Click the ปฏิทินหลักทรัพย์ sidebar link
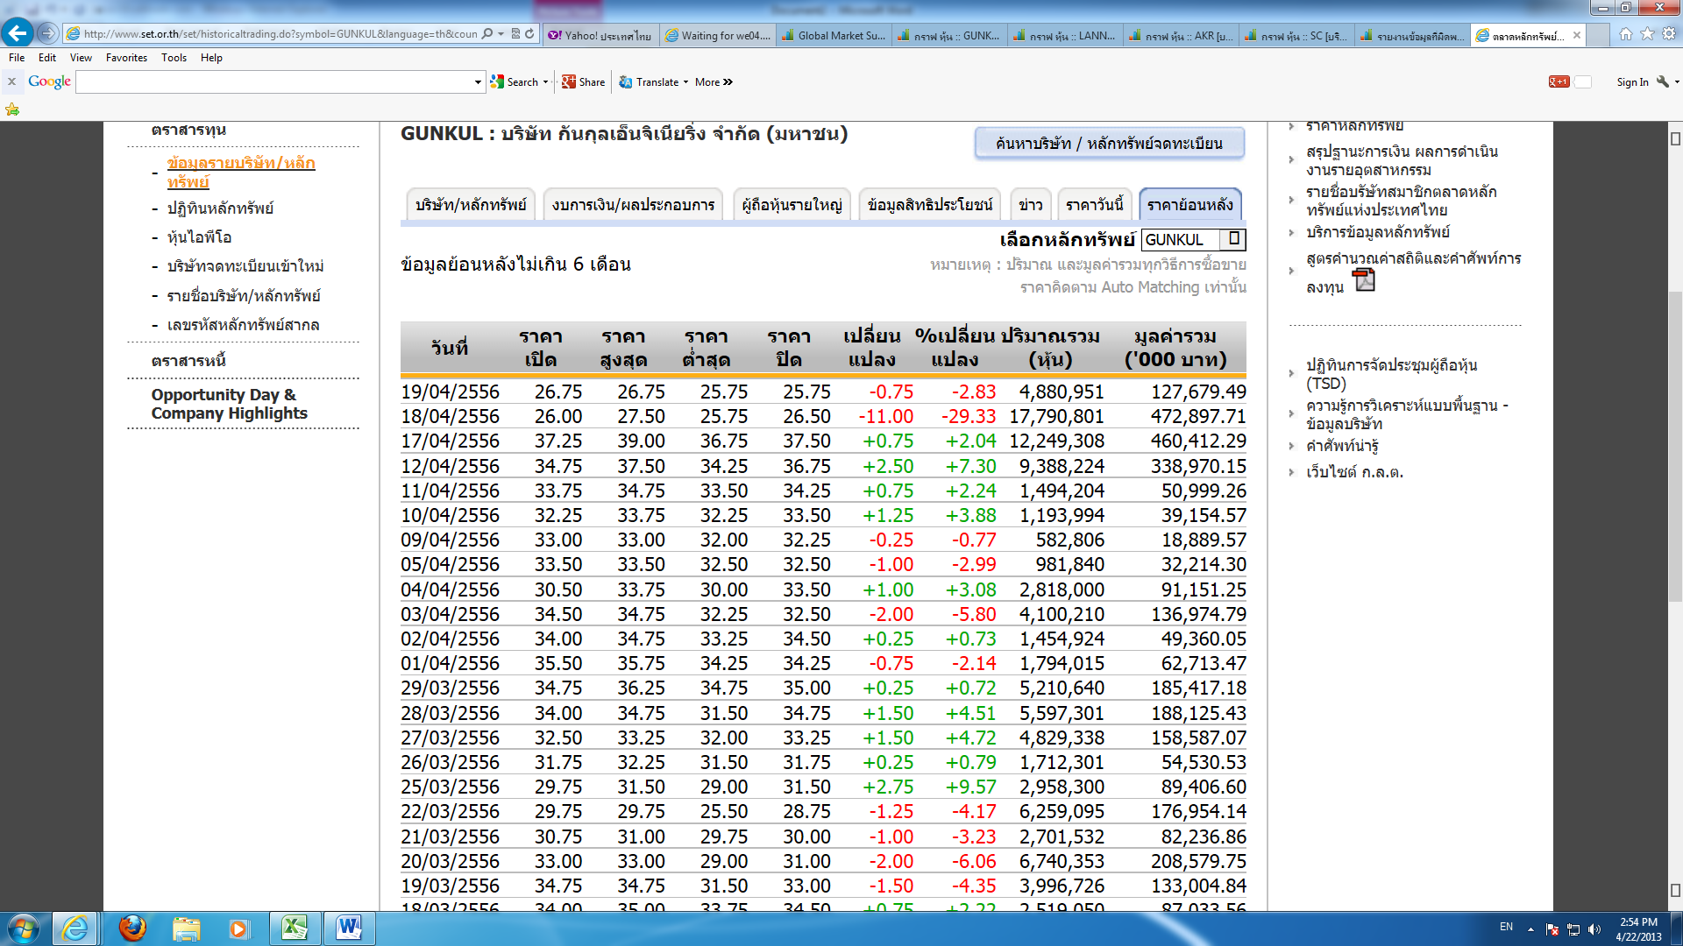The width and height of the screenshot is (1683, 946). click(x=220, y=208)
